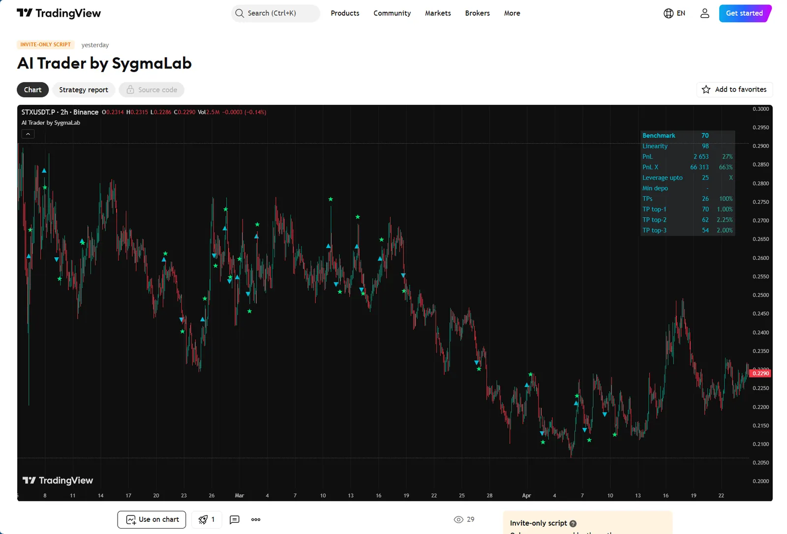Viewport: 787px width, 534px height.
Task: Click the TradingView logo in header
Action: tap(59, 13)
